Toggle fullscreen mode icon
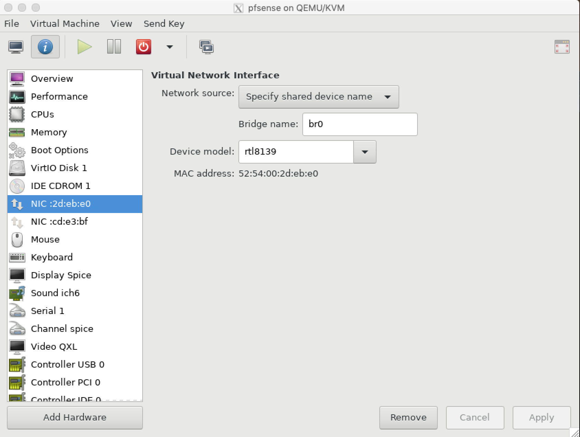 point(562,47)
